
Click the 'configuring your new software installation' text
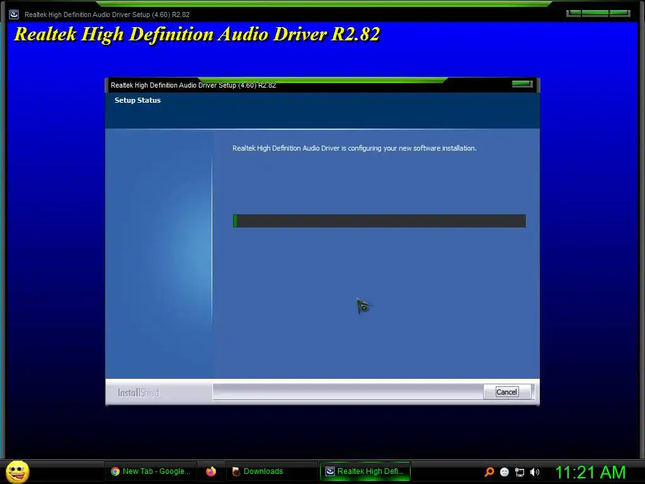tap(412, 148)
